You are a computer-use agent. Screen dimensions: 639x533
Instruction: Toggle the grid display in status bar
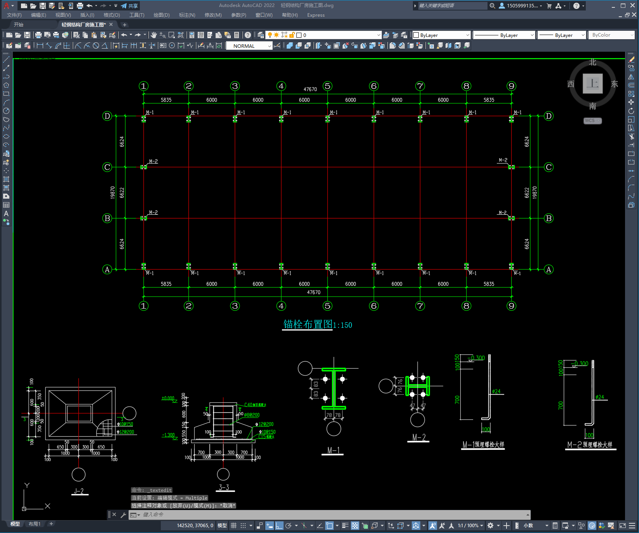click(233, 526)
